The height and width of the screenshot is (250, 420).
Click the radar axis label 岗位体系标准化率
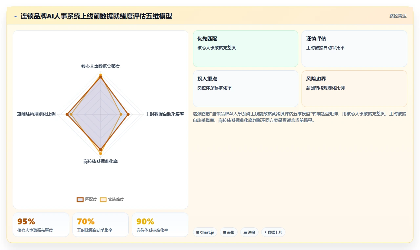100,162
